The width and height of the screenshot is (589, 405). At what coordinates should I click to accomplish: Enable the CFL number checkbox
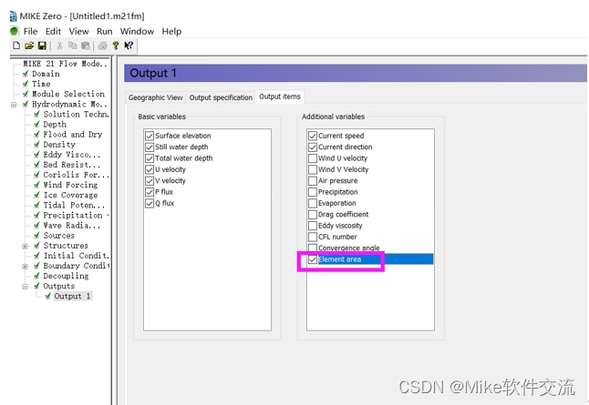313,237
